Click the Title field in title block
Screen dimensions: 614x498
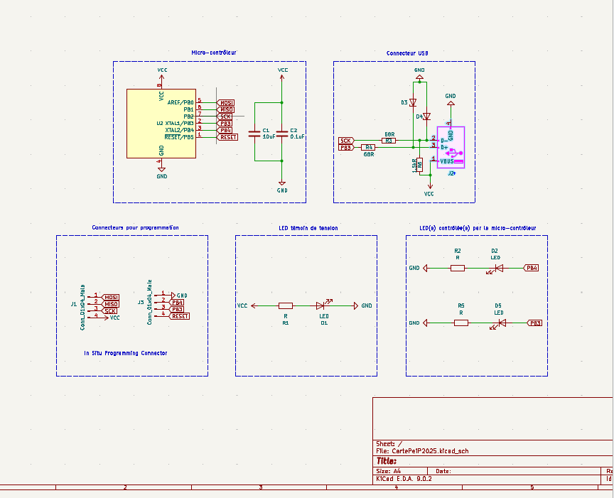[387, 460]
